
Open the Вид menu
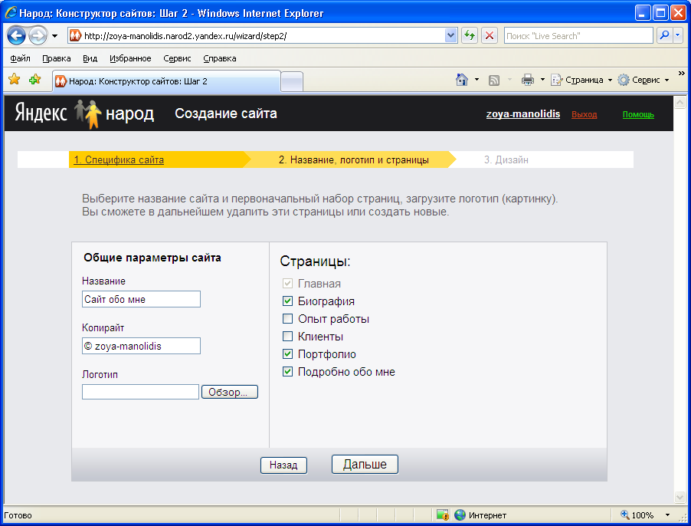pos(90,58)
